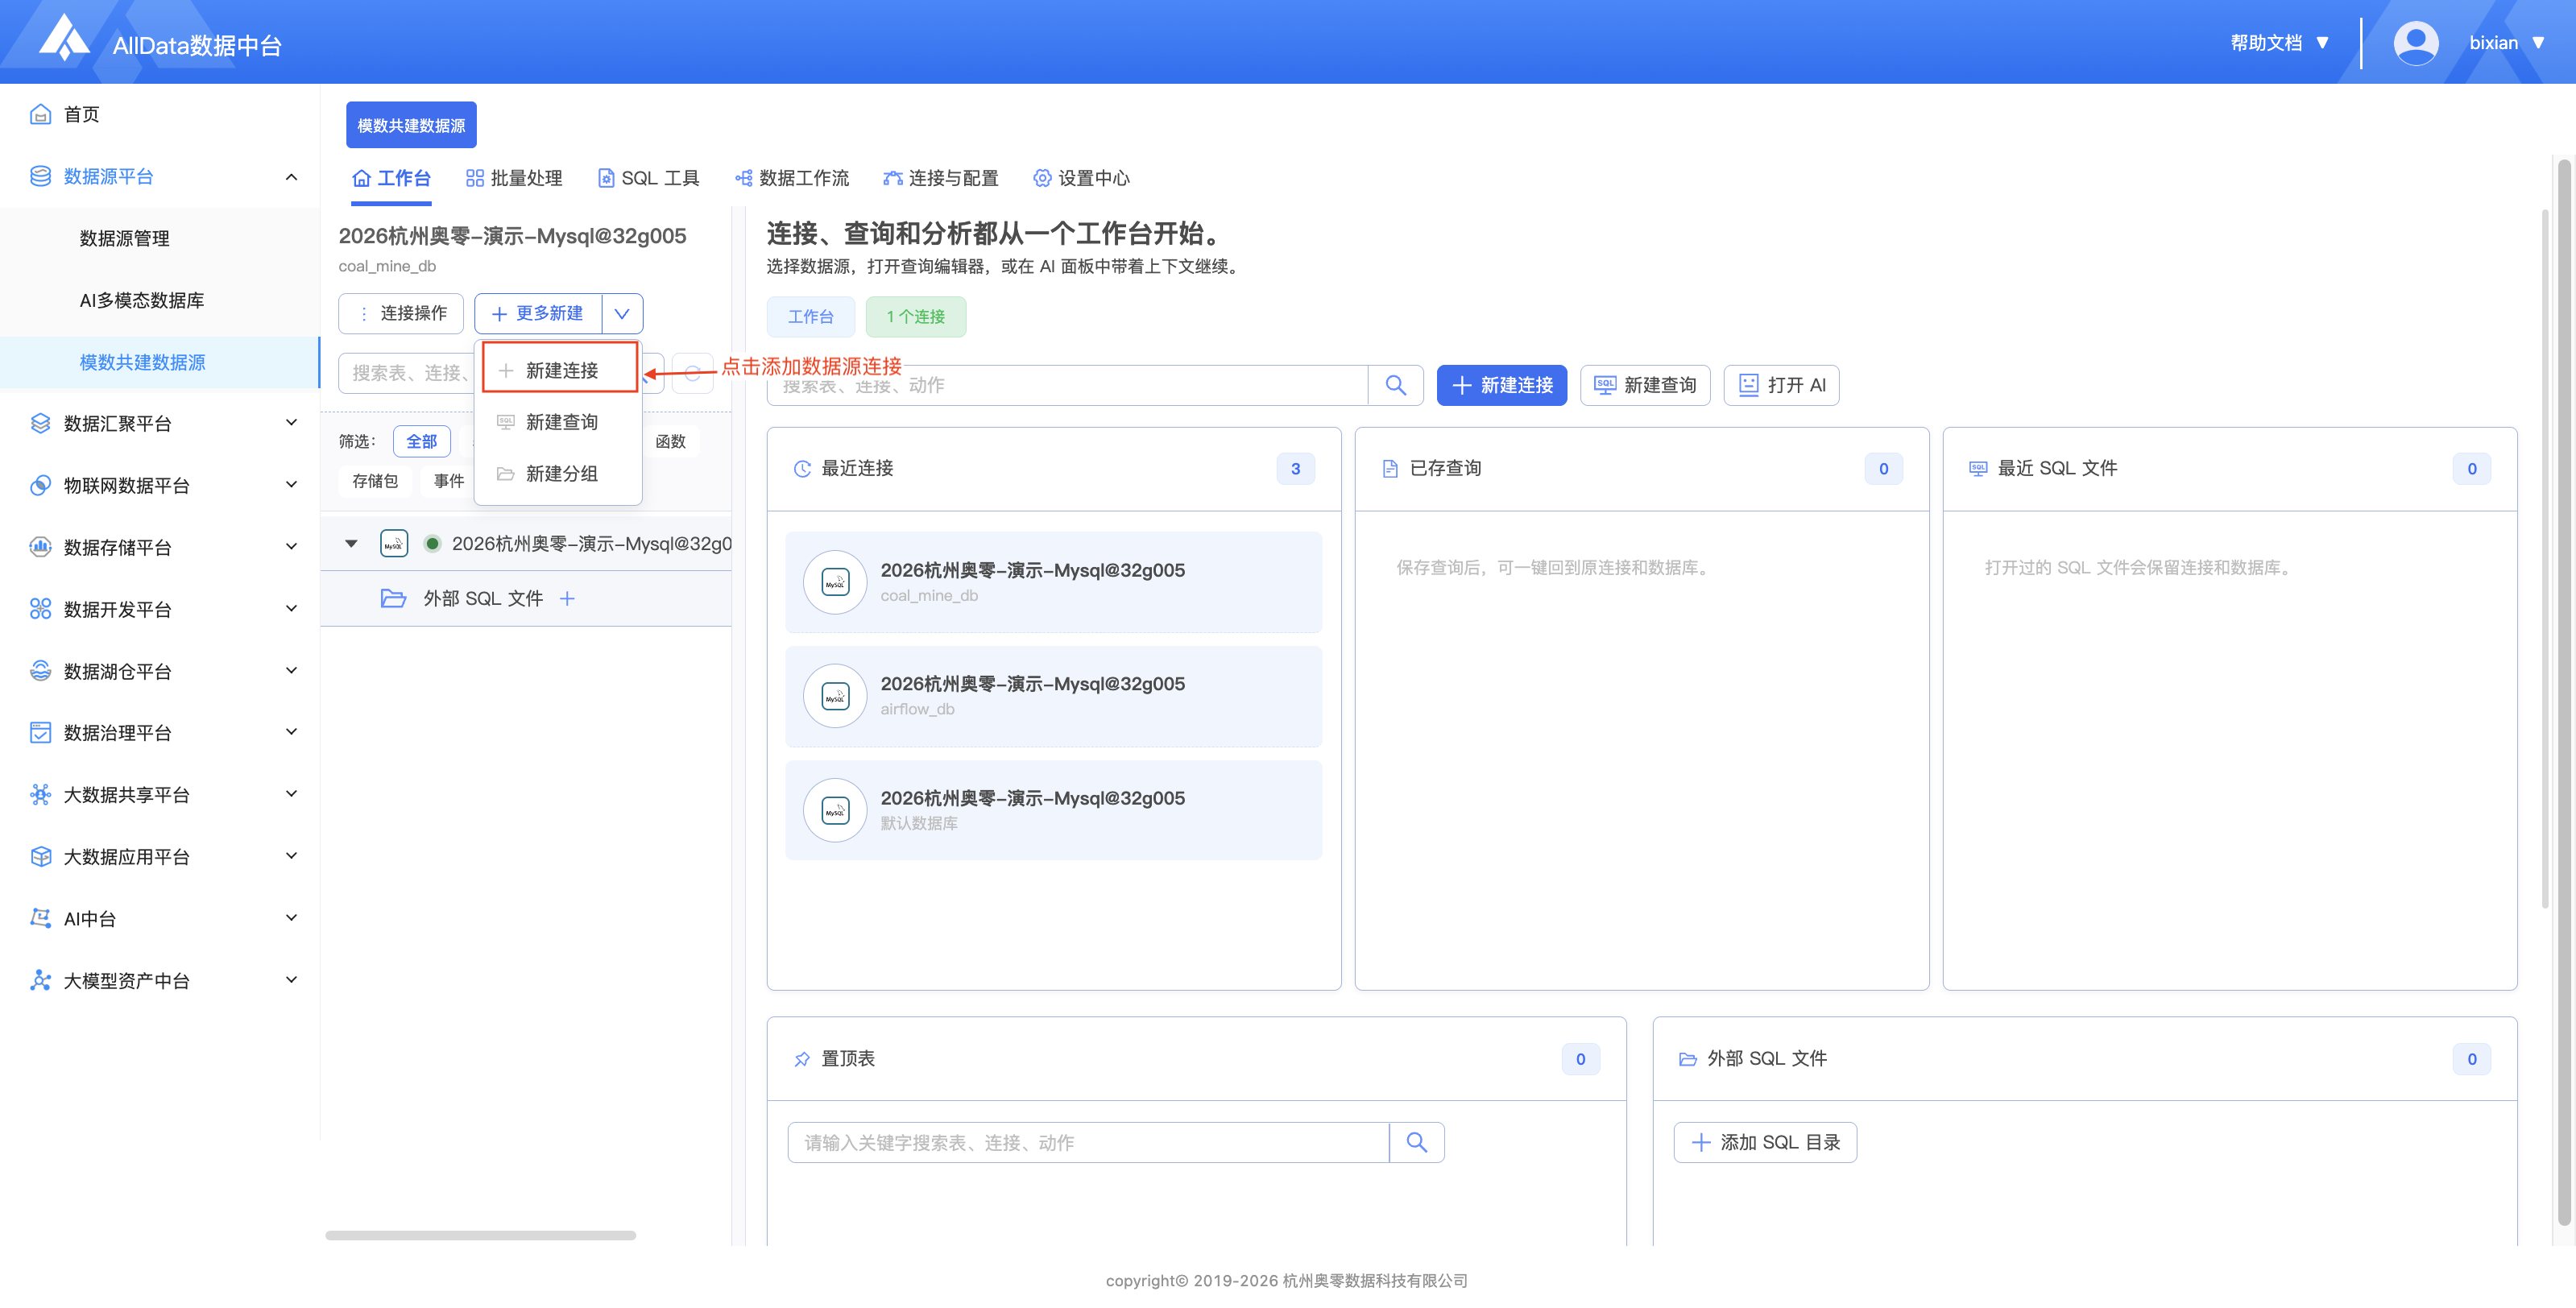Switch to 连接与配置 tab
The image size is (2576, 1308).
click(941, 178)
